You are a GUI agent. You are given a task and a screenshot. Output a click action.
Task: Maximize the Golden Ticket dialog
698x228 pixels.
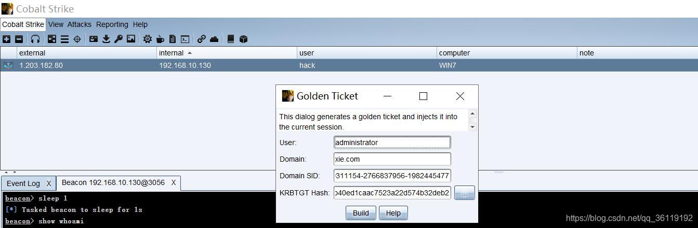[423, 96]
